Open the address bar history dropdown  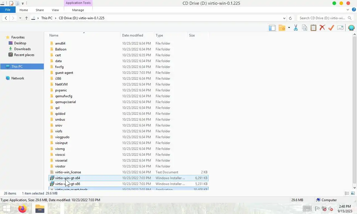coord(284,18)
